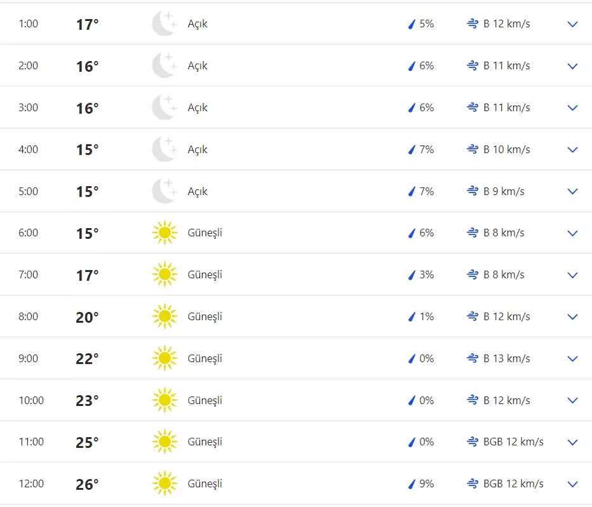Click the moon icon for 3:00
The height and width of the screenshot is (507, 592).
click(x=164, y=108)
